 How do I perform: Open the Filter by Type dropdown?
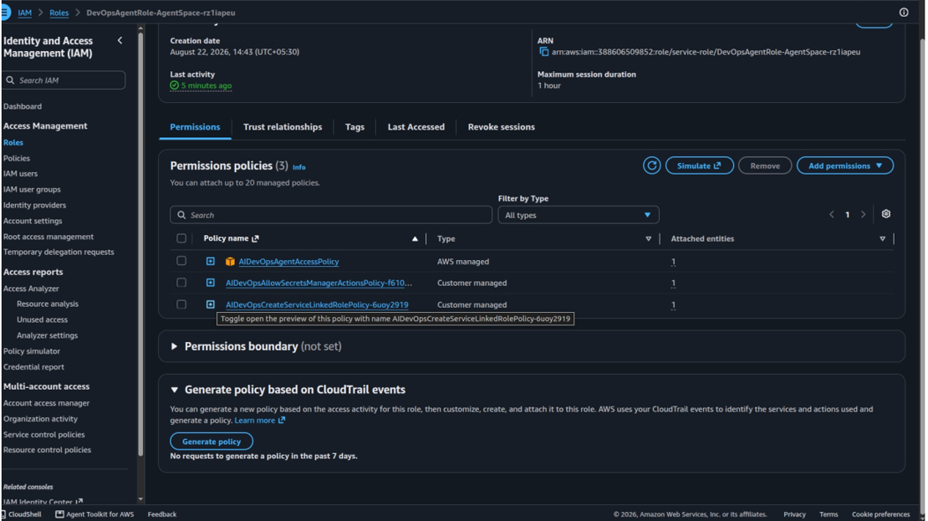click(579, 215)
